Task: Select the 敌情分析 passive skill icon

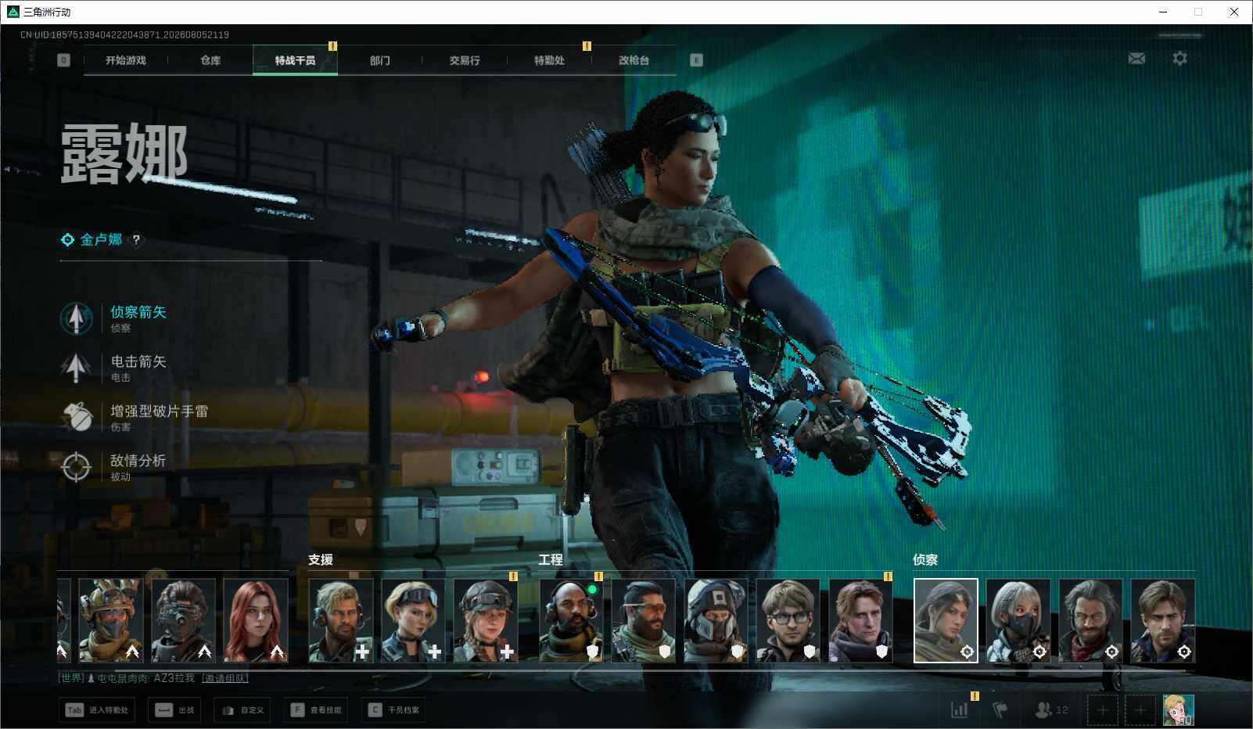Action: 76,467
